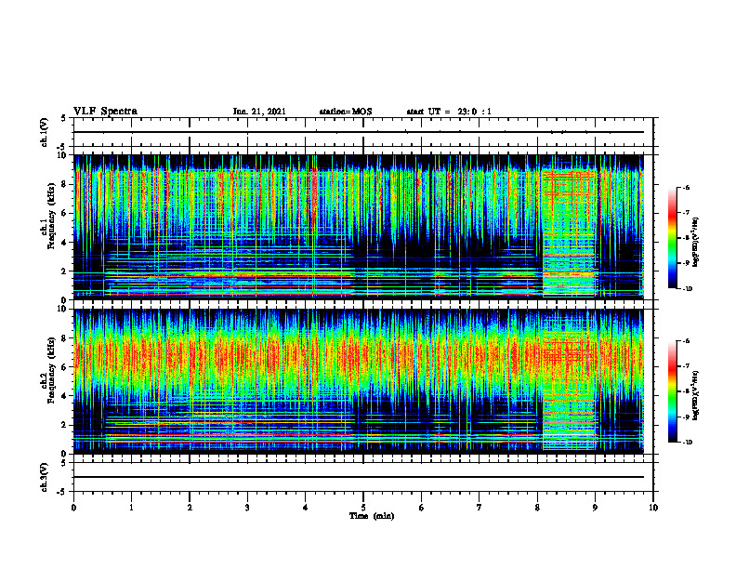The width and height of the screenshot is (736, 569).
Task: Click the 2 kHz tick label on ch.2 axis
Action: click(x=64, y=425)
